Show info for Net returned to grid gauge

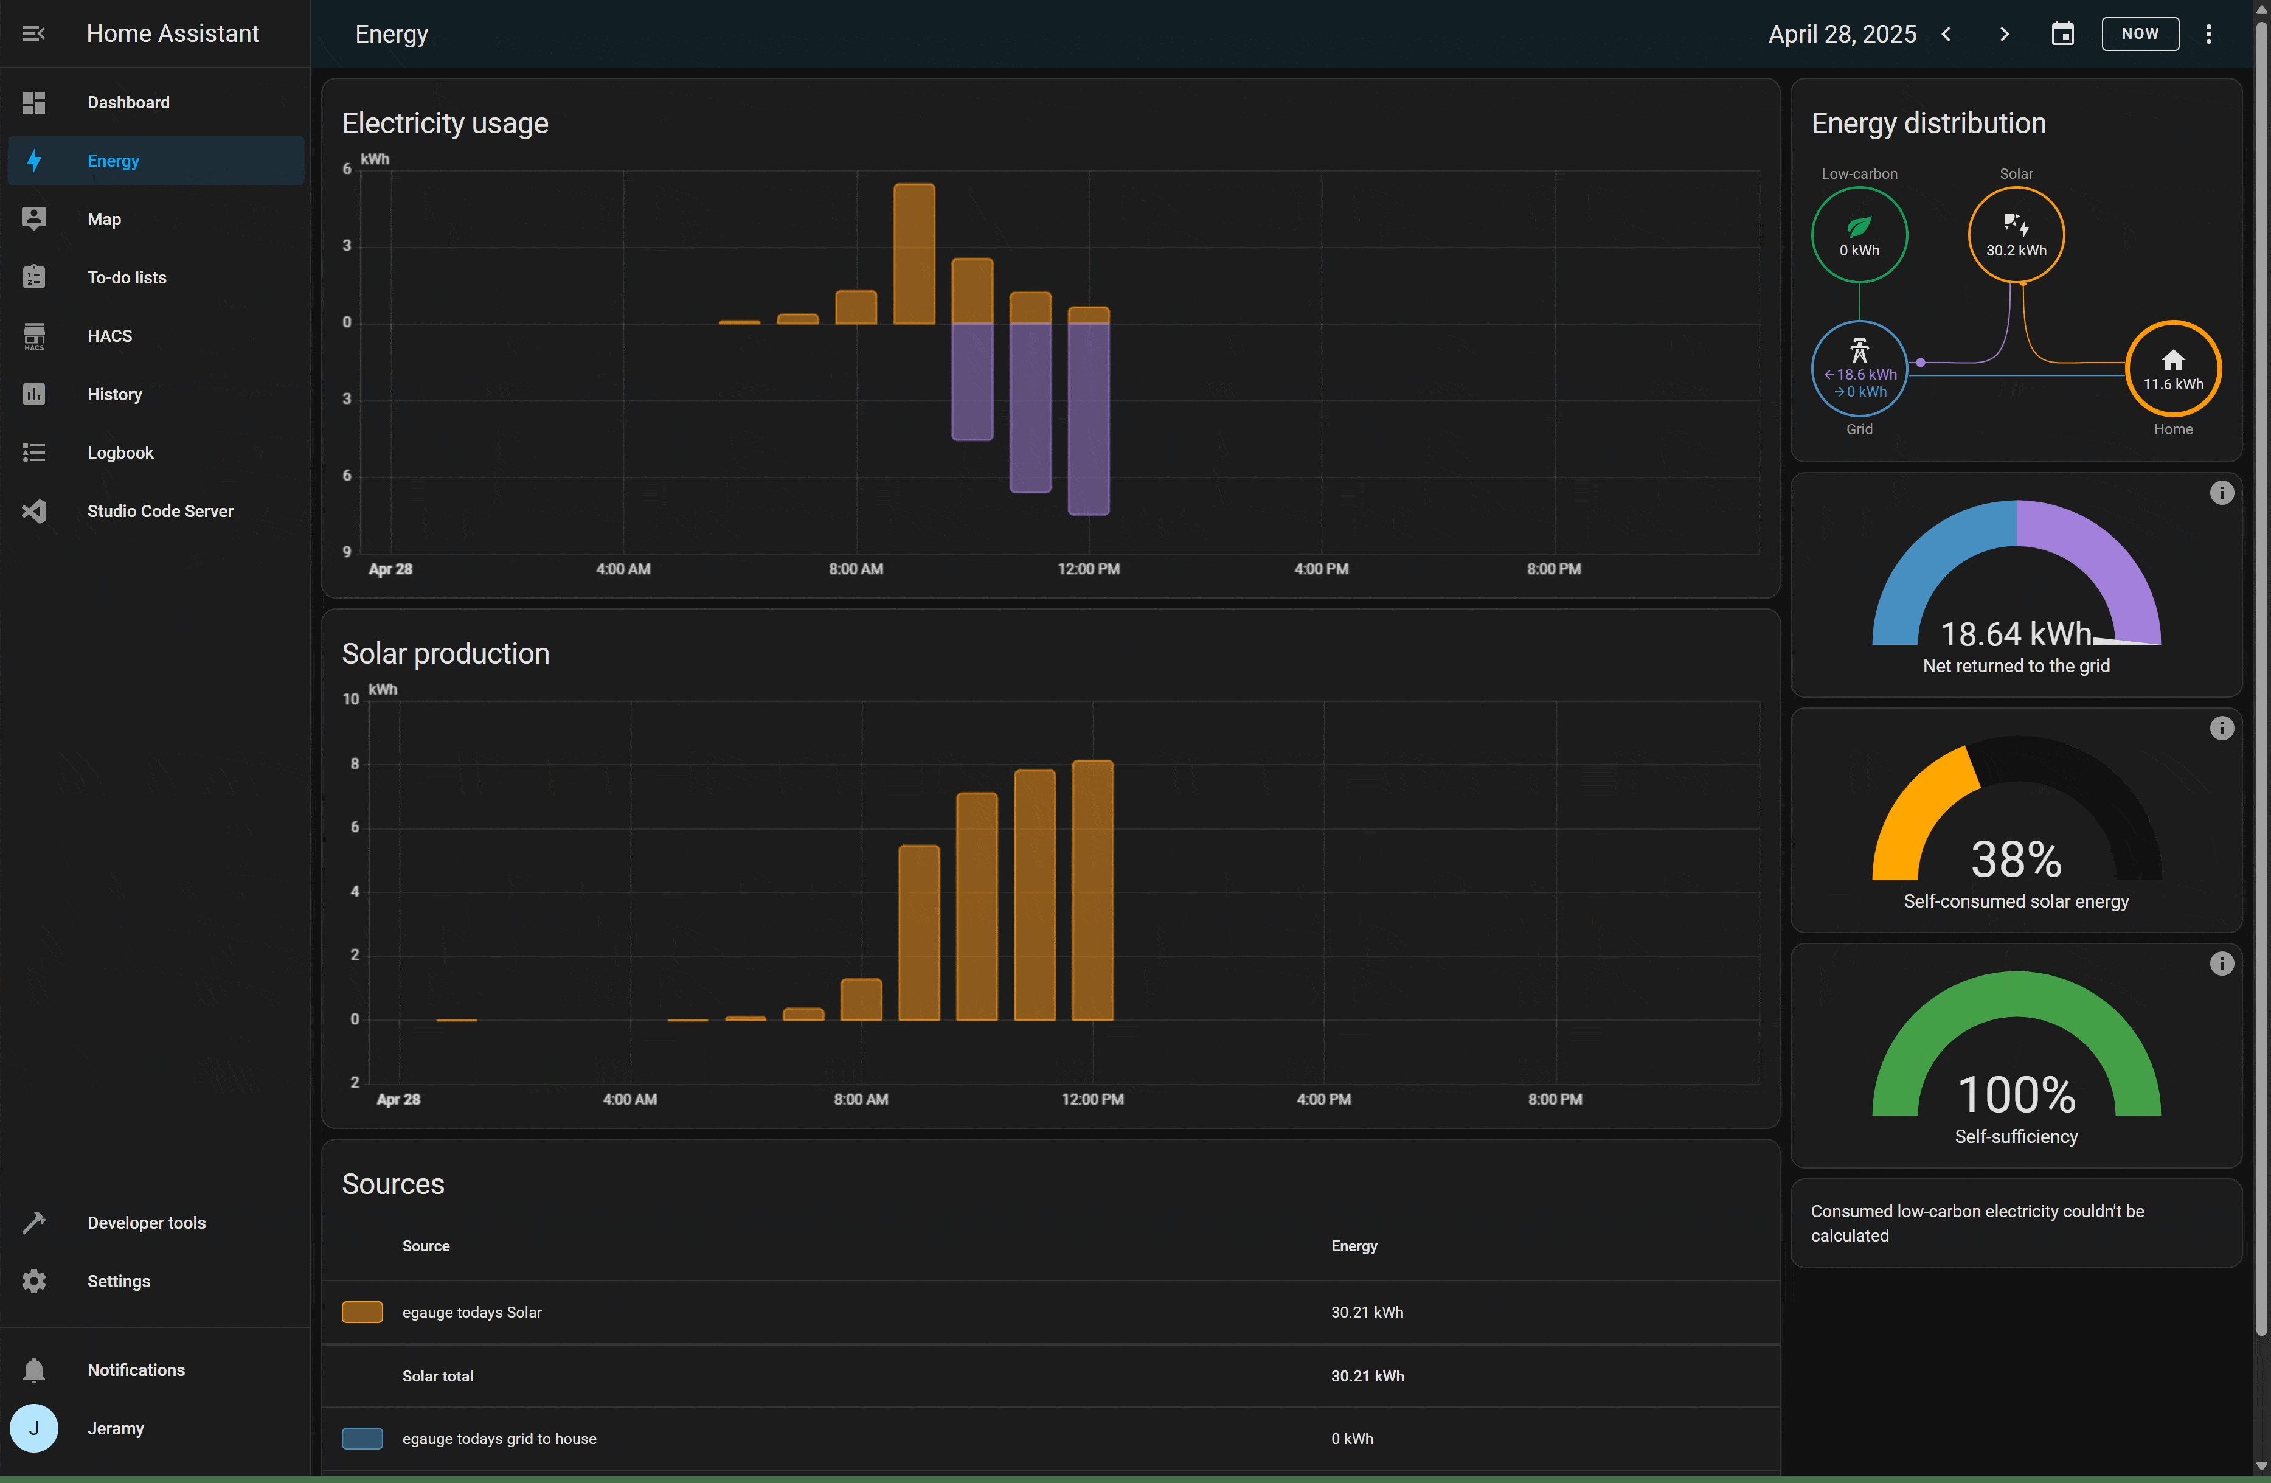click(2221, 493)
